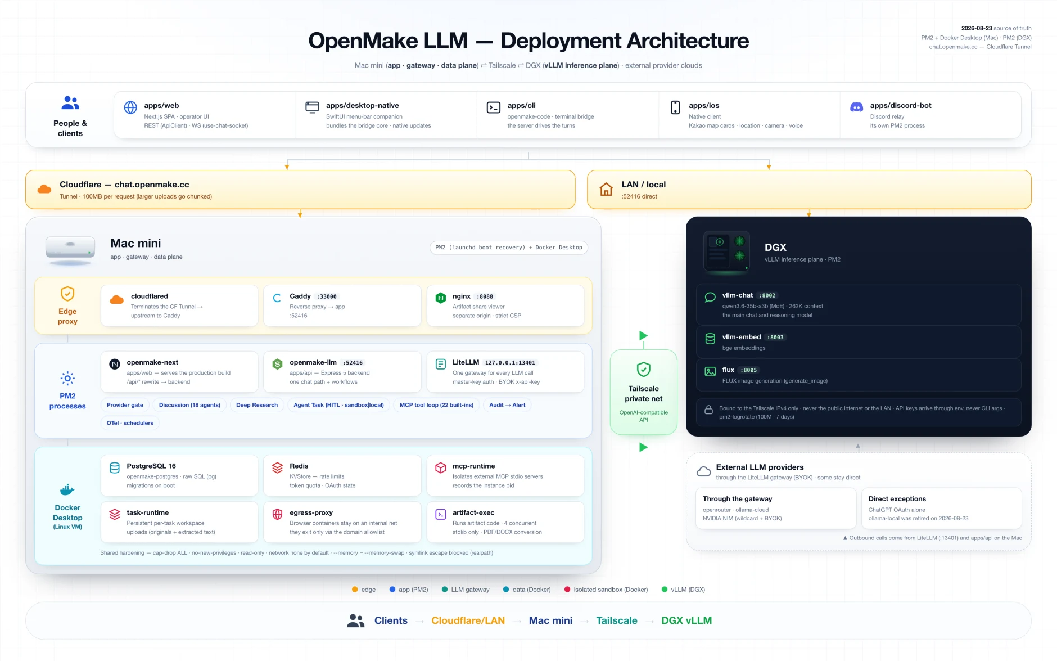Click the orange edge legend dot

pyautogui.click(x=355, y=590)
